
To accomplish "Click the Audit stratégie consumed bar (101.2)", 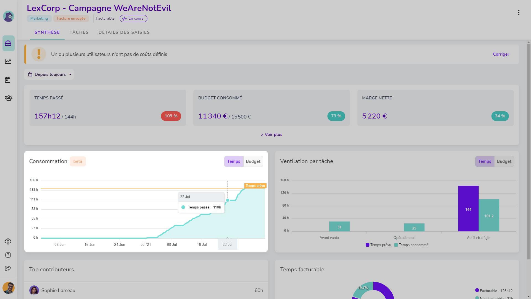I will (x=489, y=215).
